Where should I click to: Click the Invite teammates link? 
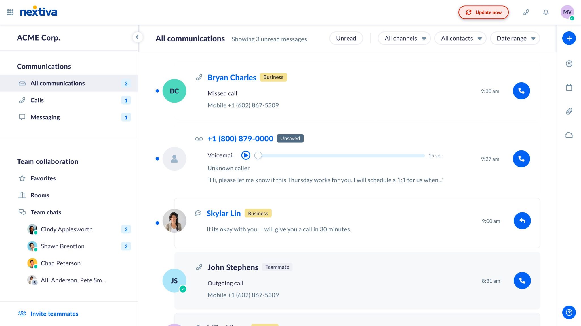[54, 314]
